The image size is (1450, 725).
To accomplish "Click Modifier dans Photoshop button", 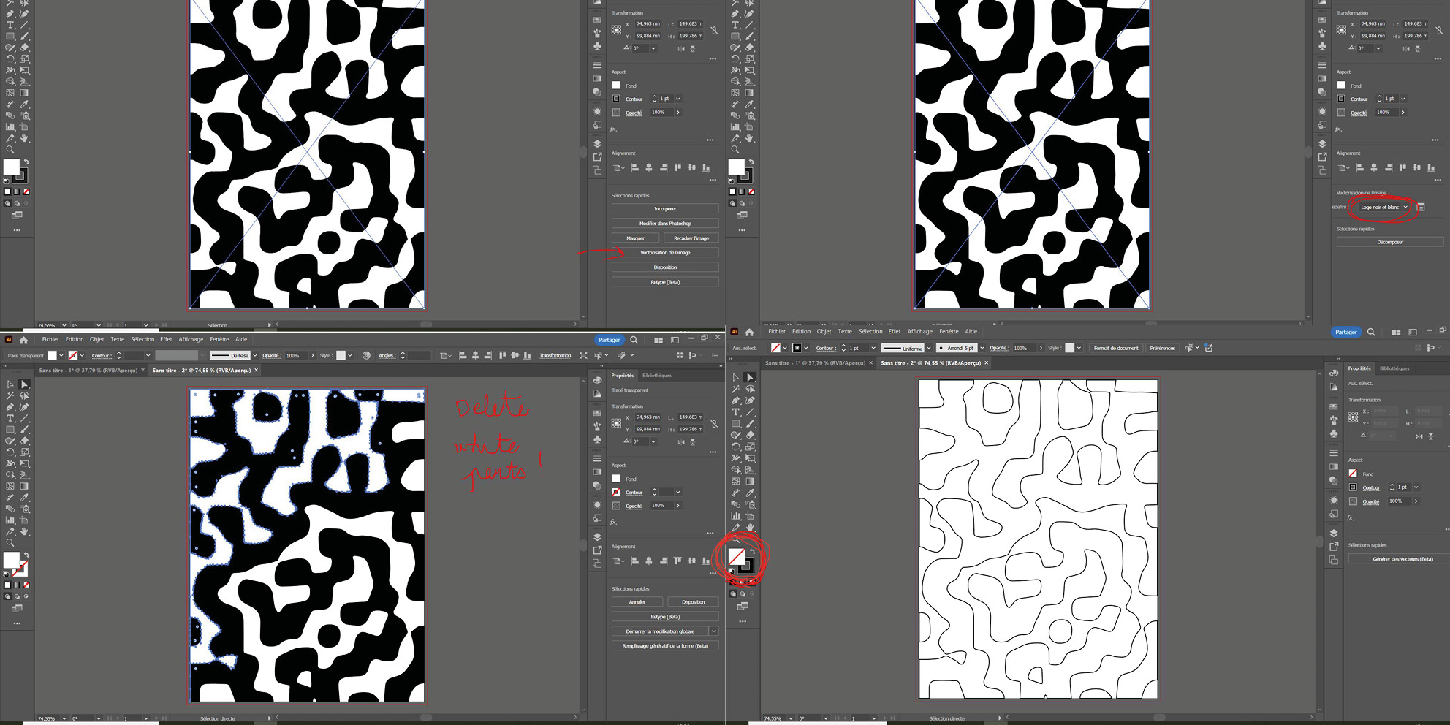I will click(665, 224).
